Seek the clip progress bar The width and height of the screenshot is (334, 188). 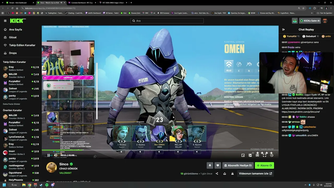pyautogui.click(x=160, y=150)
